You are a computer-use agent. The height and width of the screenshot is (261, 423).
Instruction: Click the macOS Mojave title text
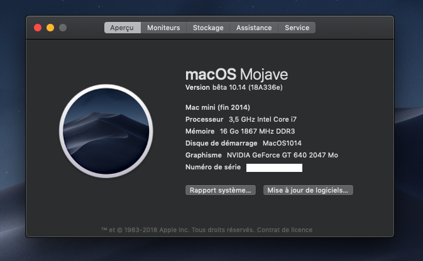[236, 74]
